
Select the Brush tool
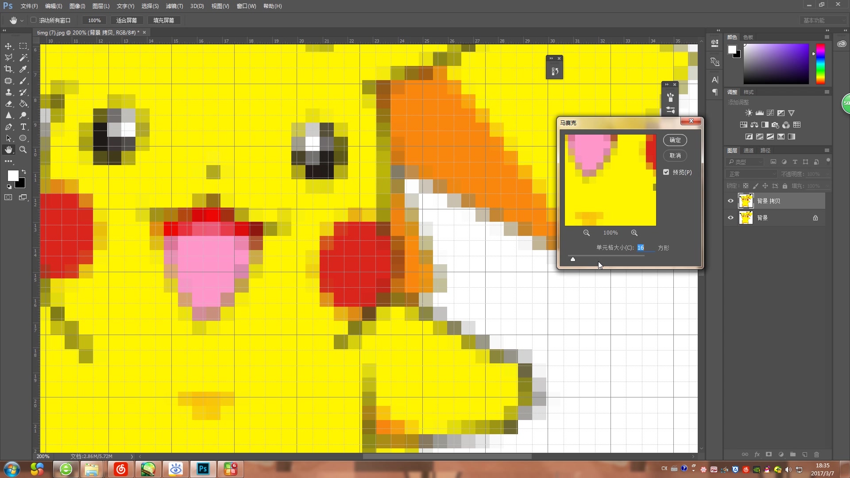coord(23,81)
